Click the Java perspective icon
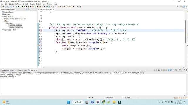Viewport: 188px width, 105px height. click(x=184, y=7)
